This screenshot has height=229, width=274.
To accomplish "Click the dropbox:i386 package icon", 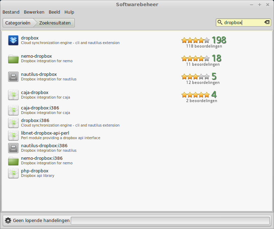I will click(x=13, y=123).
